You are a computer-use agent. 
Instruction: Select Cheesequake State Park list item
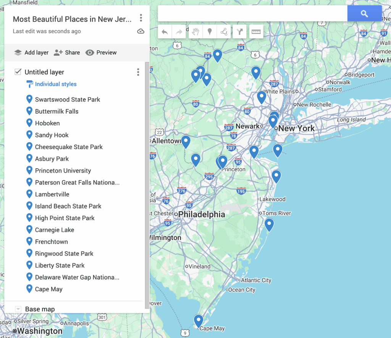pos(69,147)
